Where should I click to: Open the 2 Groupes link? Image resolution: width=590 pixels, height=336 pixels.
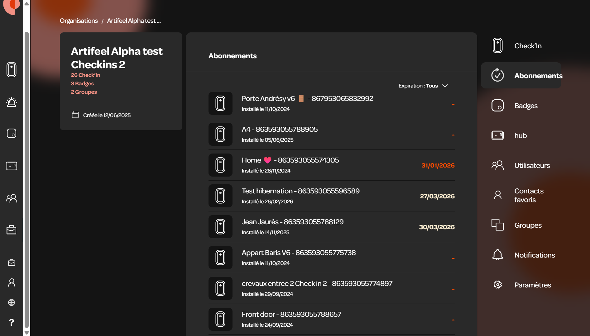[x=84, y=92]
